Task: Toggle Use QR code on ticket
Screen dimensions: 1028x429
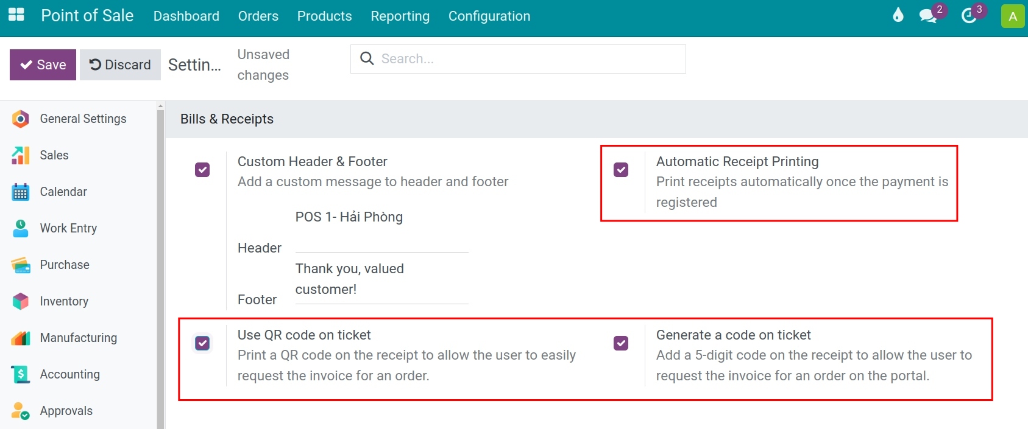Action: click(202, 343)
